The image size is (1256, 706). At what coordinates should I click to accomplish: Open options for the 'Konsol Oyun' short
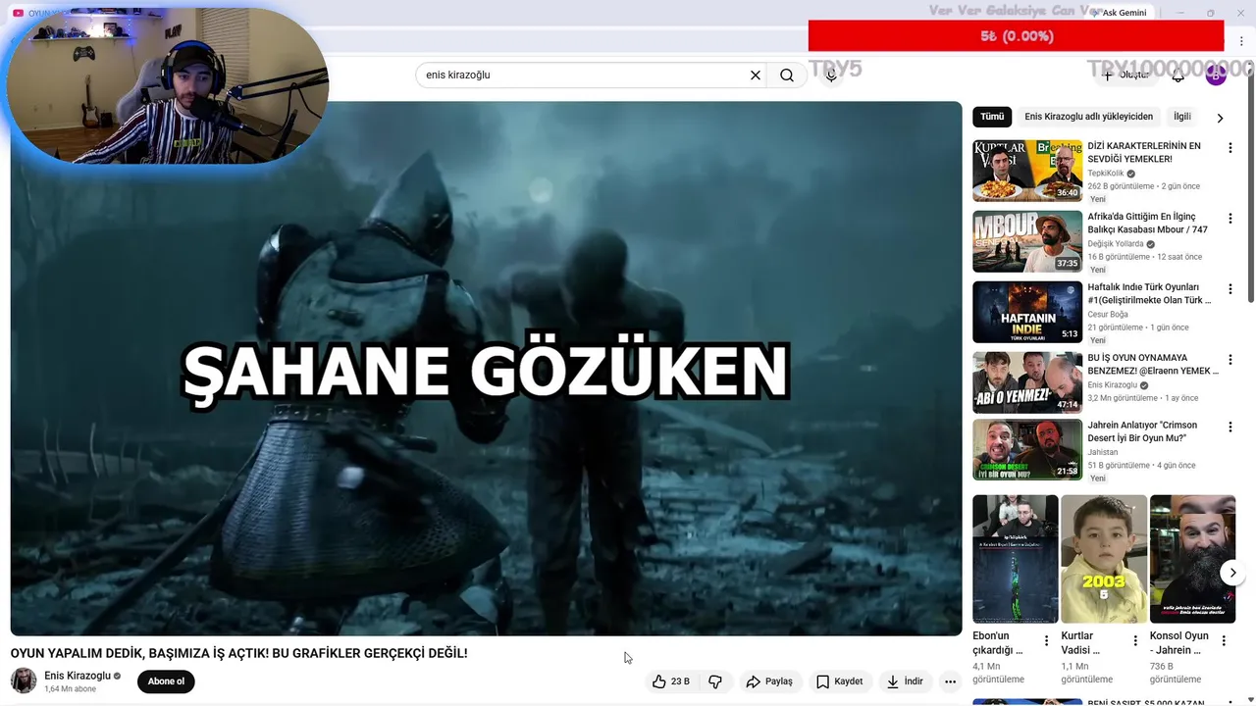pos(1224,641)
